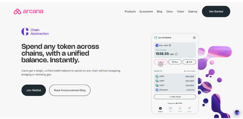Refresh the total balance icon
Image resolution: width=243 pixels, height=119 pixels.
[176, 54]
